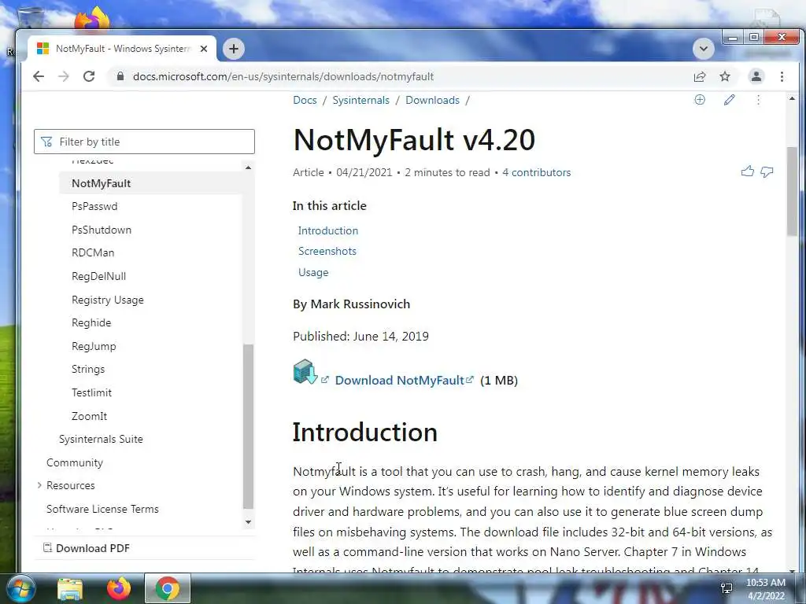This screenshot has height=604, width=806.
Task: Select NotMyFault in the sidebar
Action: click(x=102, y=183)
